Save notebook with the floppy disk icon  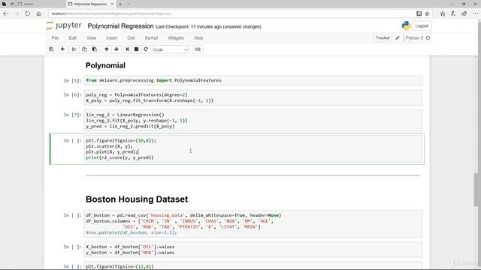[51, 49]
